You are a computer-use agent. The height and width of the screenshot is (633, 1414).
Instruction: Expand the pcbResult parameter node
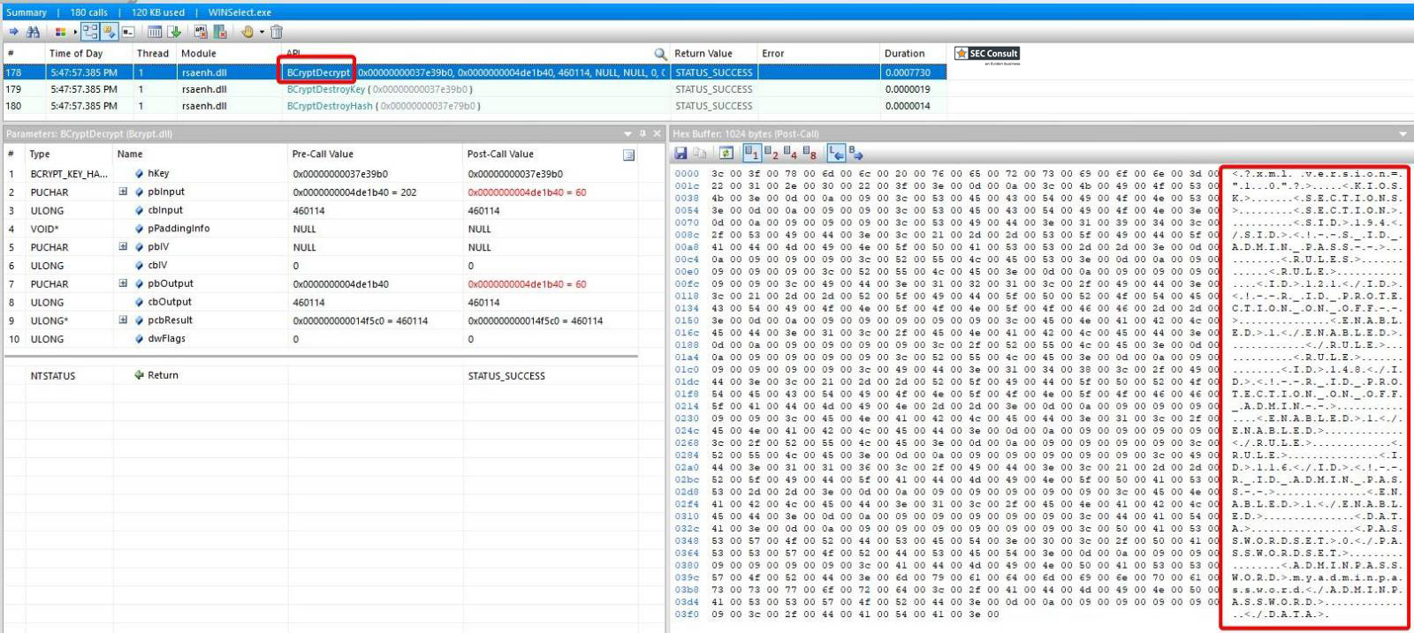(x=123, y=320)
